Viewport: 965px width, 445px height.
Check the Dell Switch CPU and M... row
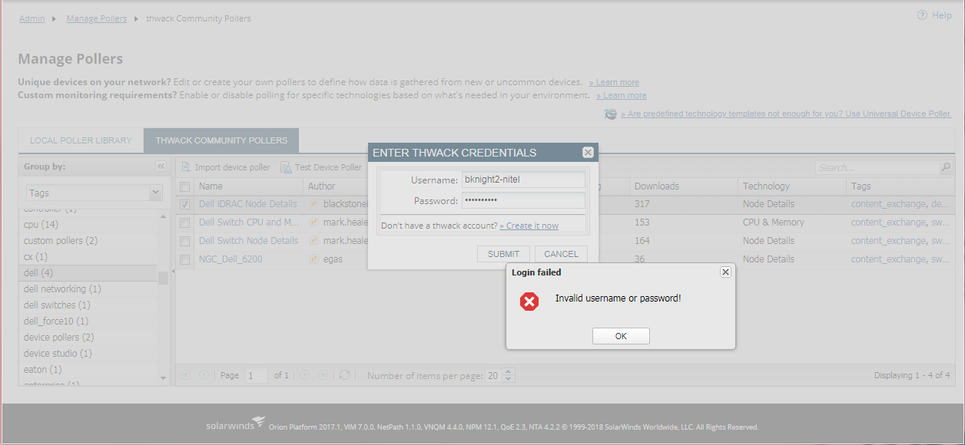tap(184, 222)
